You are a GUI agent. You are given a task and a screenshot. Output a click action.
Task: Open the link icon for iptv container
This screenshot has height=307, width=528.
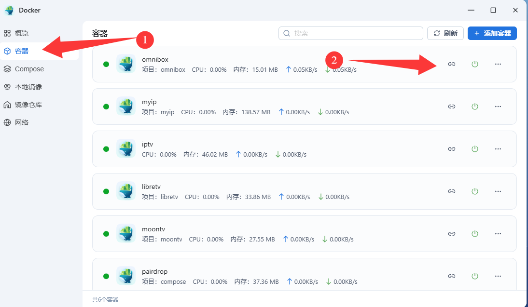452,148
